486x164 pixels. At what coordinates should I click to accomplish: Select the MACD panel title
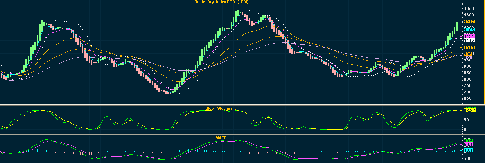[221, 138]
